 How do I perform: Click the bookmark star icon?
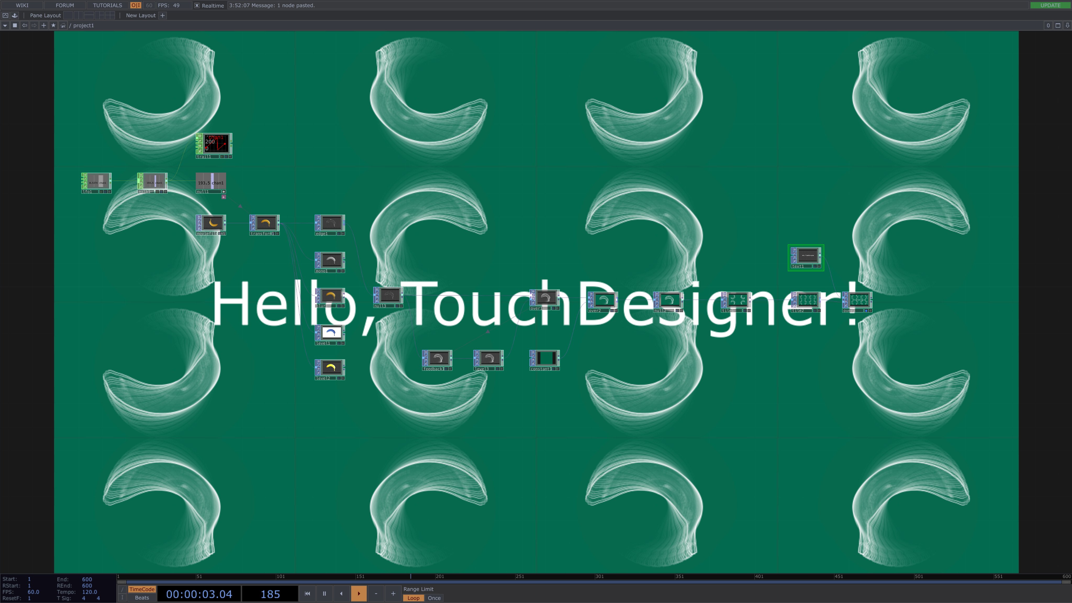point(53,25)
